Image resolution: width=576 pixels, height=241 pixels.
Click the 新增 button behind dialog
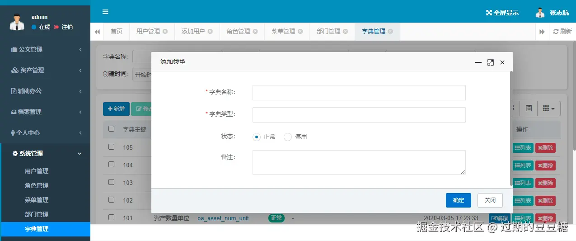coord(116,109)
